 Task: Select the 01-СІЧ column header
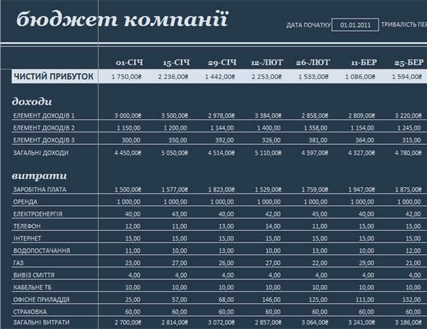pos(129,63)
